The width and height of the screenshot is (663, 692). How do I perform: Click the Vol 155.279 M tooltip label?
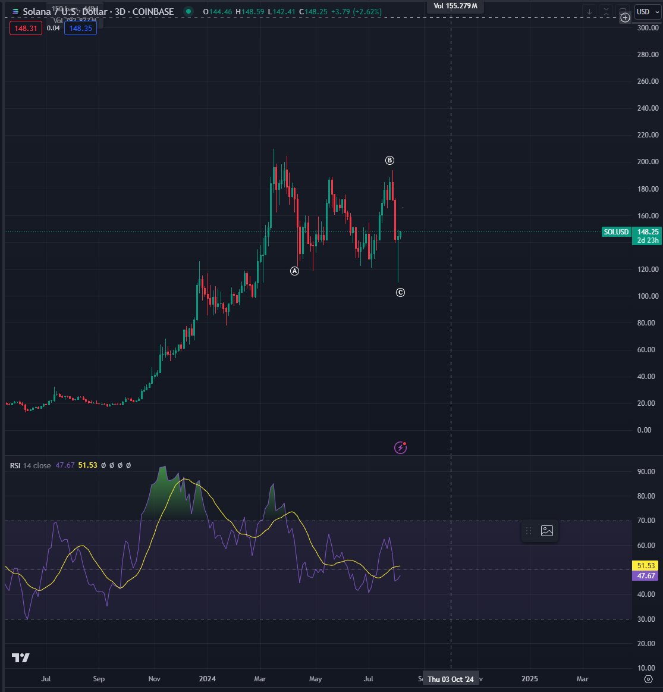[455, 6]
